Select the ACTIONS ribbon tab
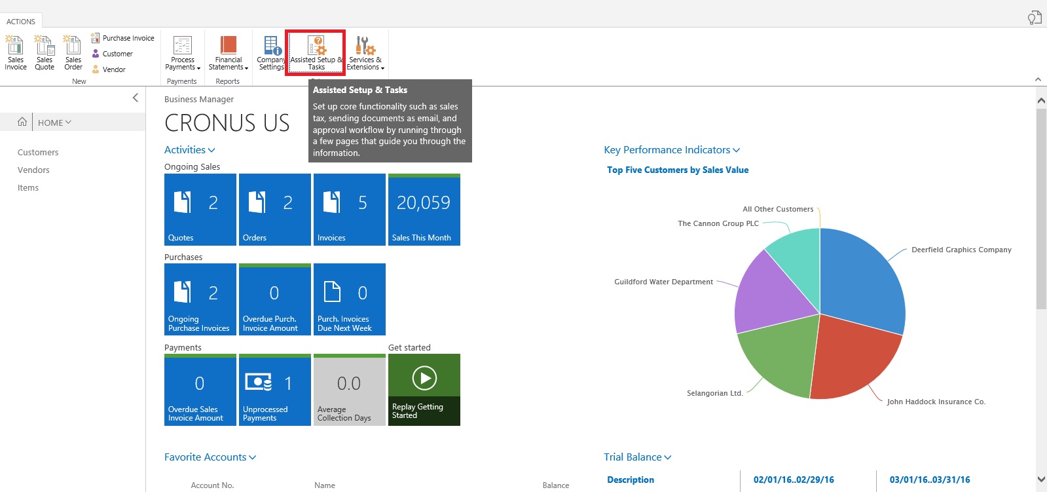Viewport: 1047px width, 492px height. (x=21, y=22)
